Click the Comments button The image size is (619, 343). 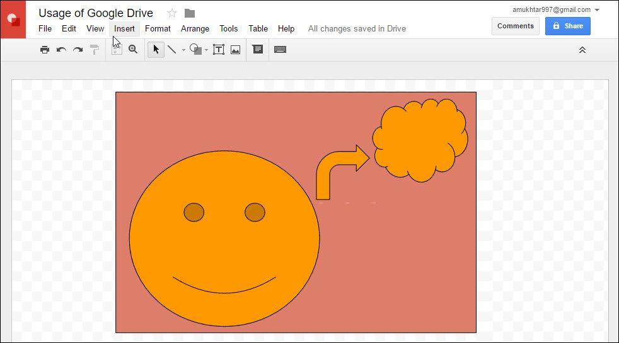pos(515,26)
